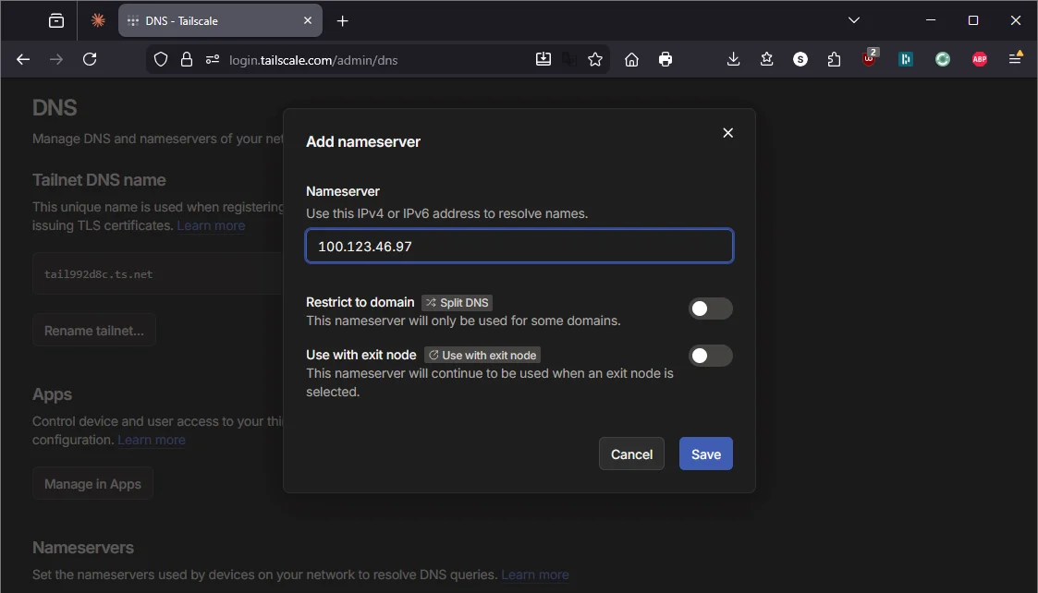Open the browser application menu
The height and width of the screenshot is (593, 1038).
click(1014, 58)
